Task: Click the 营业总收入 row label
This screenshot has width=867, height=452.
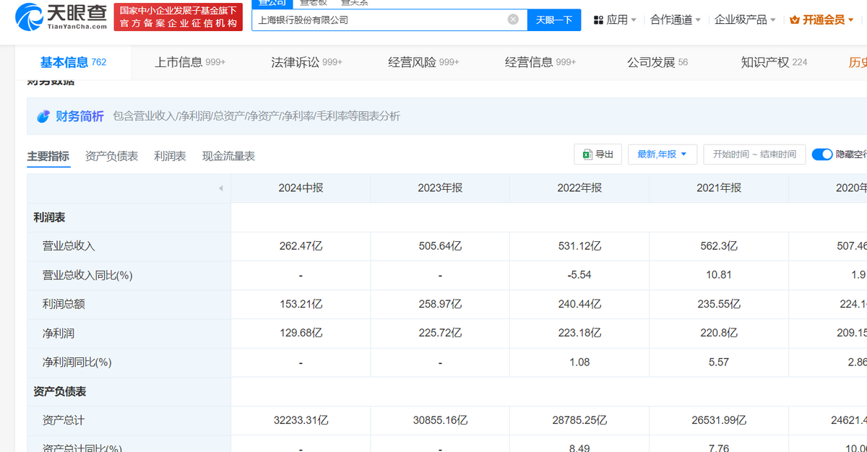Action: pyautogui.click(x=69, y=246)
